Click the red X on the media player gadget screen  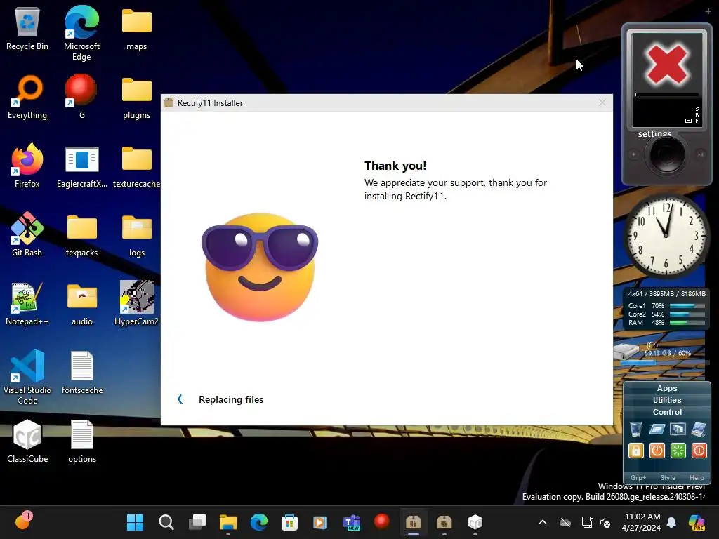point(667,65)
